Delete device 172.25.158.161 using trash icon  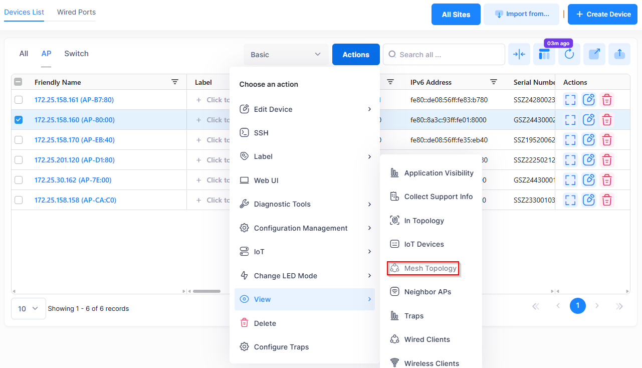(607, 100)
